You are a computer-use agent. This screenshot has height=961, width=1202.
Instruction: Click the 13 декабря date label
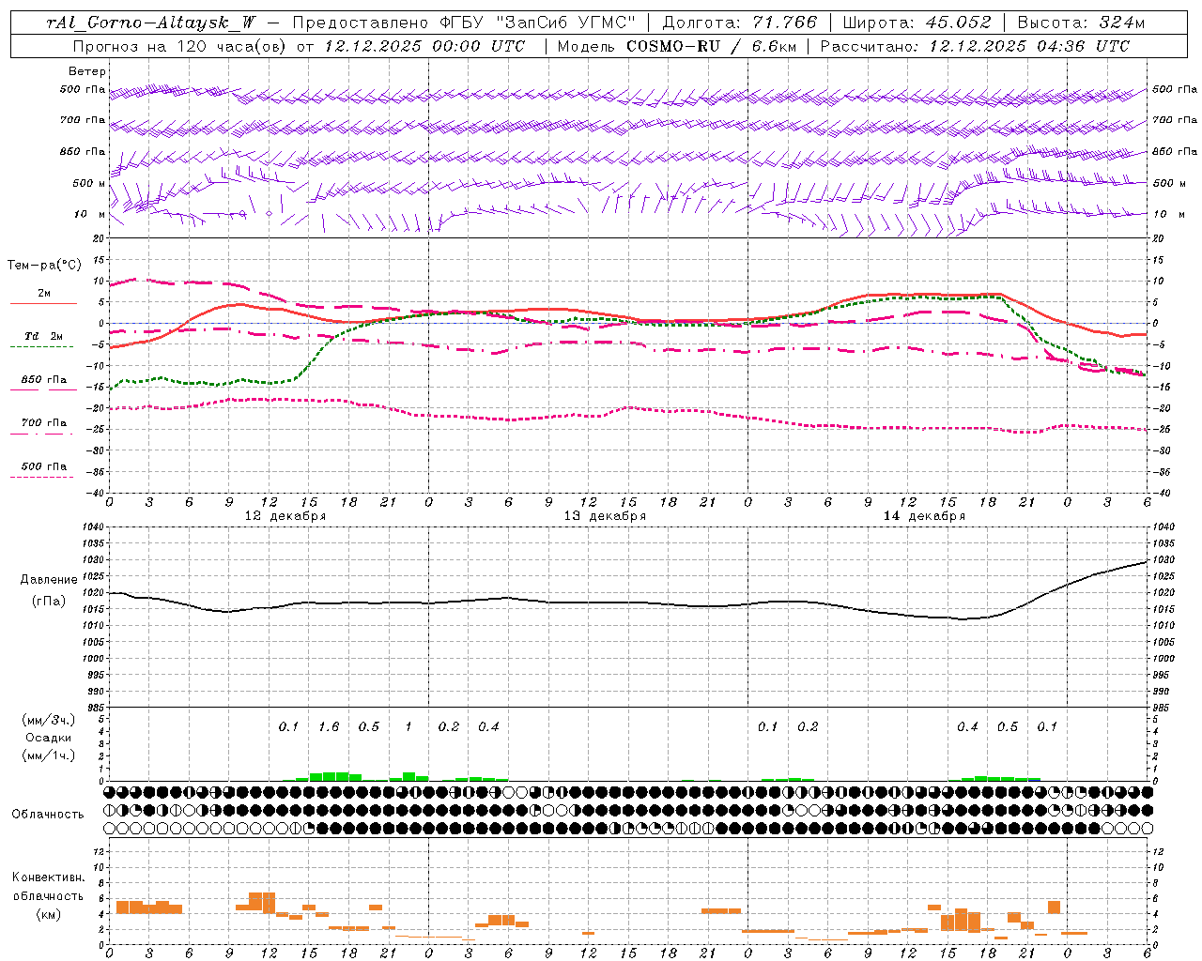[605, 516]
